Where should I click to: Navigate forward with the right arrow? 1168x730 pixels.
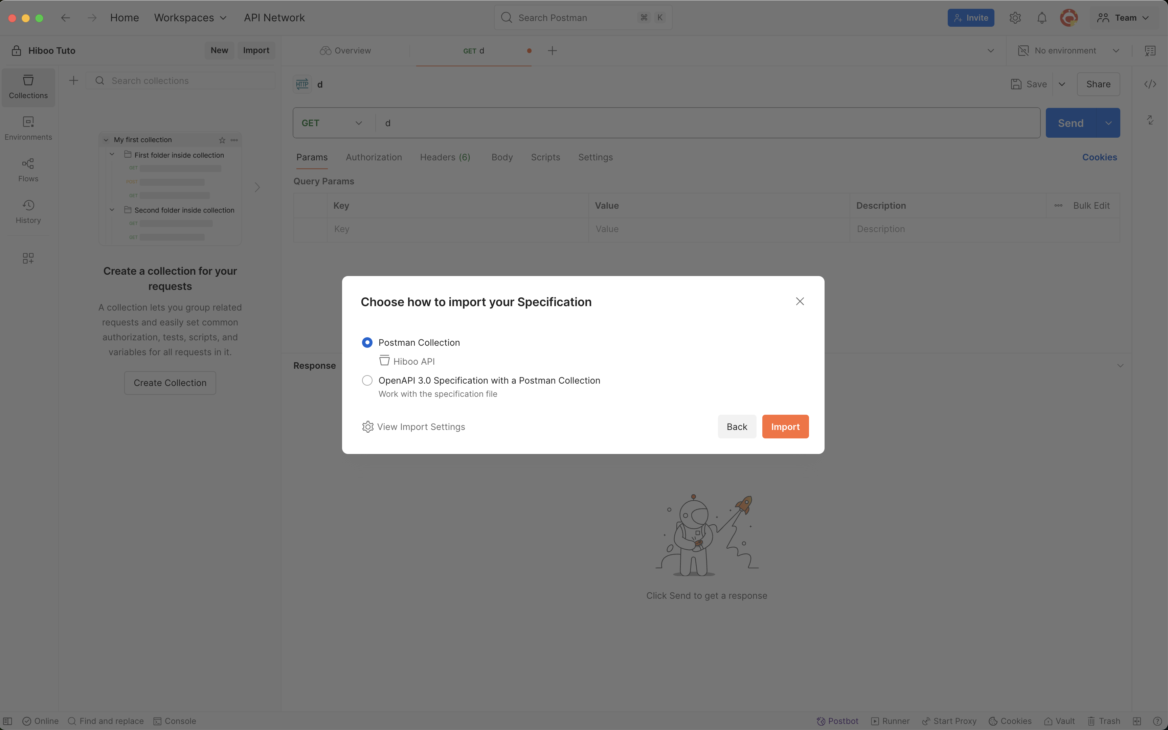click(92, 18)
